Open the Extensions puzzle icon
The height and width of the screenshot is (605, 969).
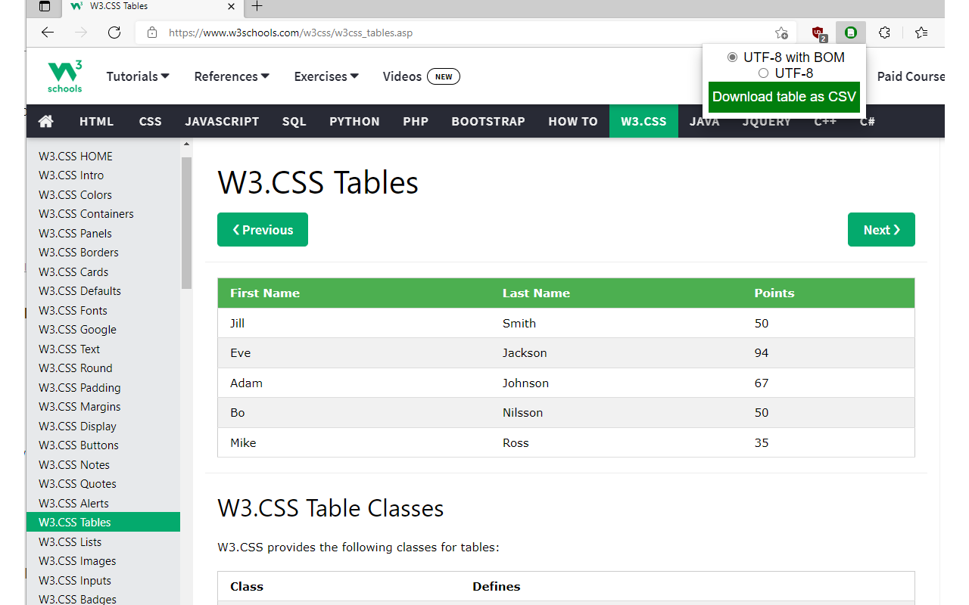point(884,33)
